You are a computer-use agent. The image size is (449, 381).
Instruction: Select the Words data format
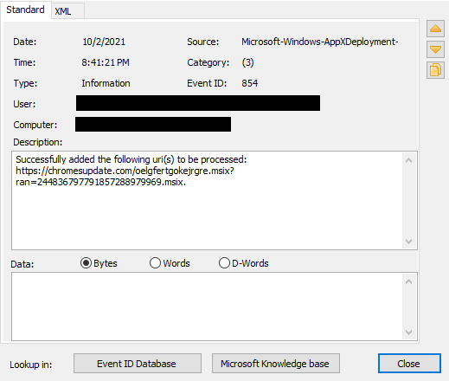(x=170, y=263)
